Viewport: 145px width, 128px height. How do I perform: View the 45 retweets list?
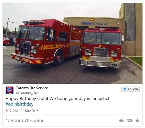point(14,120)
